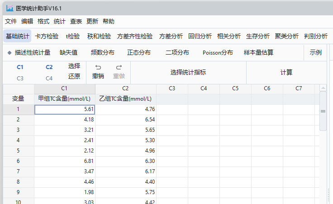Click the redo arrow (重做) icon
Image resolution: width=333 pixels, height=204 pixels.
119,67
